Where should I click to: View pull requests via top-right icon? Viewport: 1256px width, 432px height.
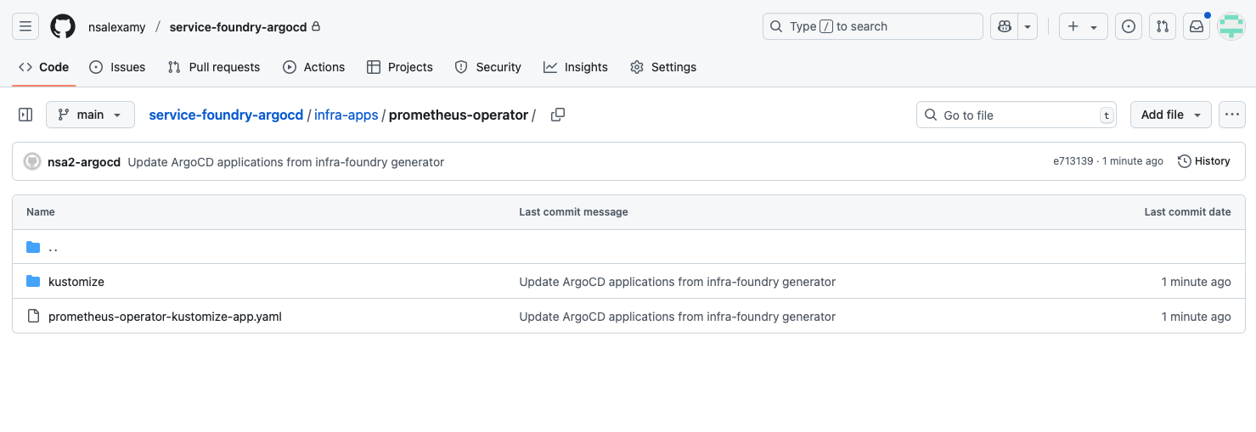tap(1163, 26)
